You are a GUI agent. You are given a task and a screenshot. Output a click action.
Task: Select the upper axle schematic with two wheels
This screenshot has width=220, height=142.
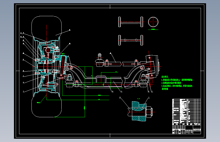131,22
